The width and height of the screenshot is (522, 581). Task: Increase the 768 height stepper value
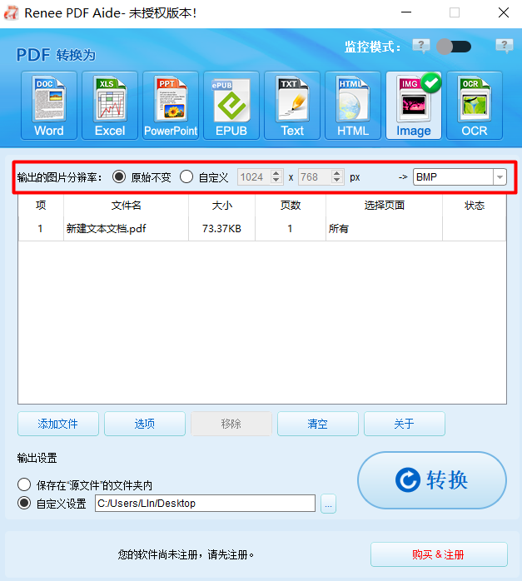[x=337, y=173]
